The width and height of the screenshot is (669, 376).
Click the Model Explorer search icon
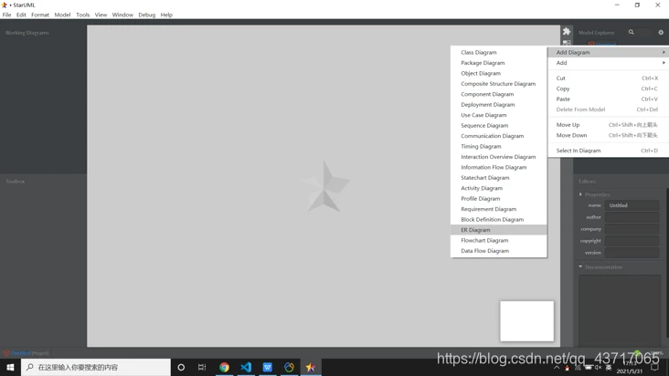631,32
